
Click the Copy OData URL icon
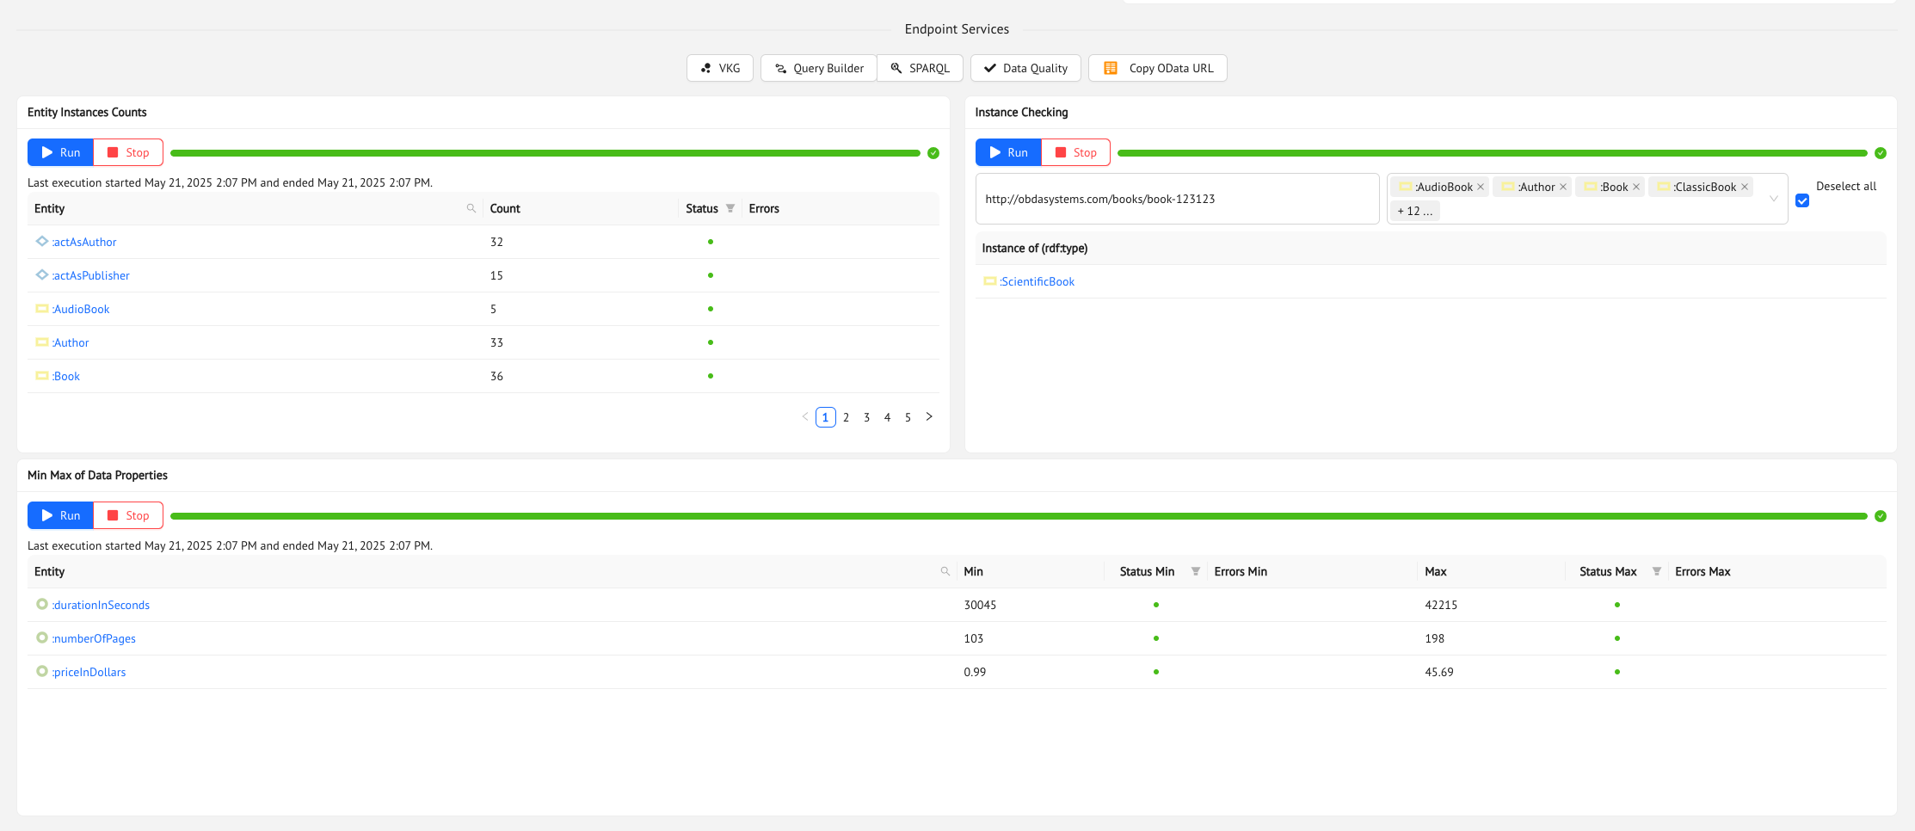pyautogui.click(x=1110, y=68)
